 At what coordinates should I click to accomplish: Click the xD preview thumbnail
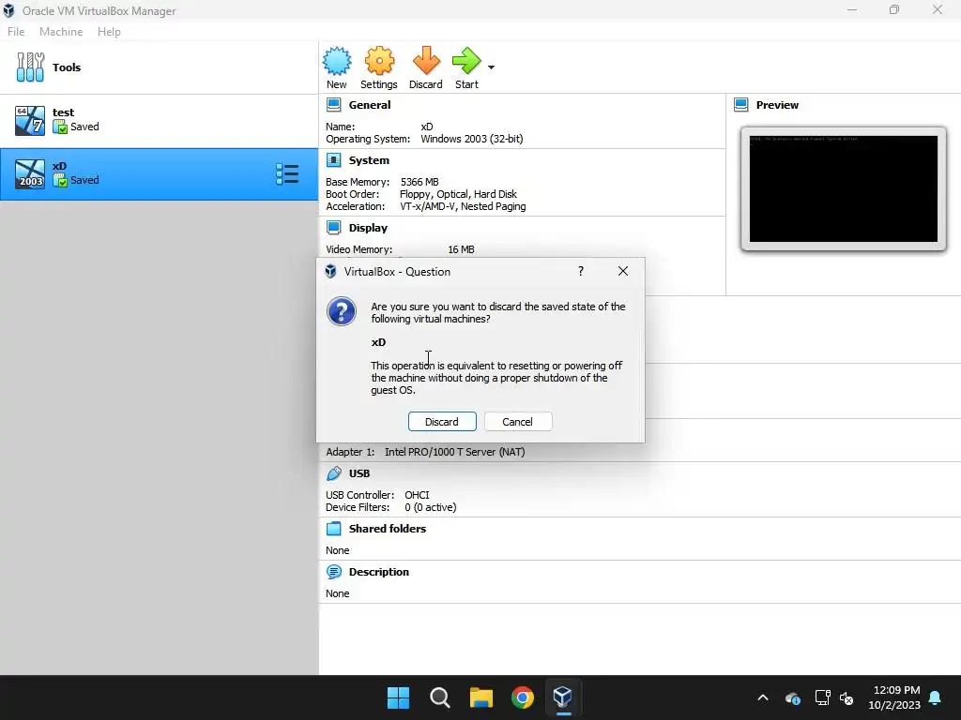tap(844, 189)
